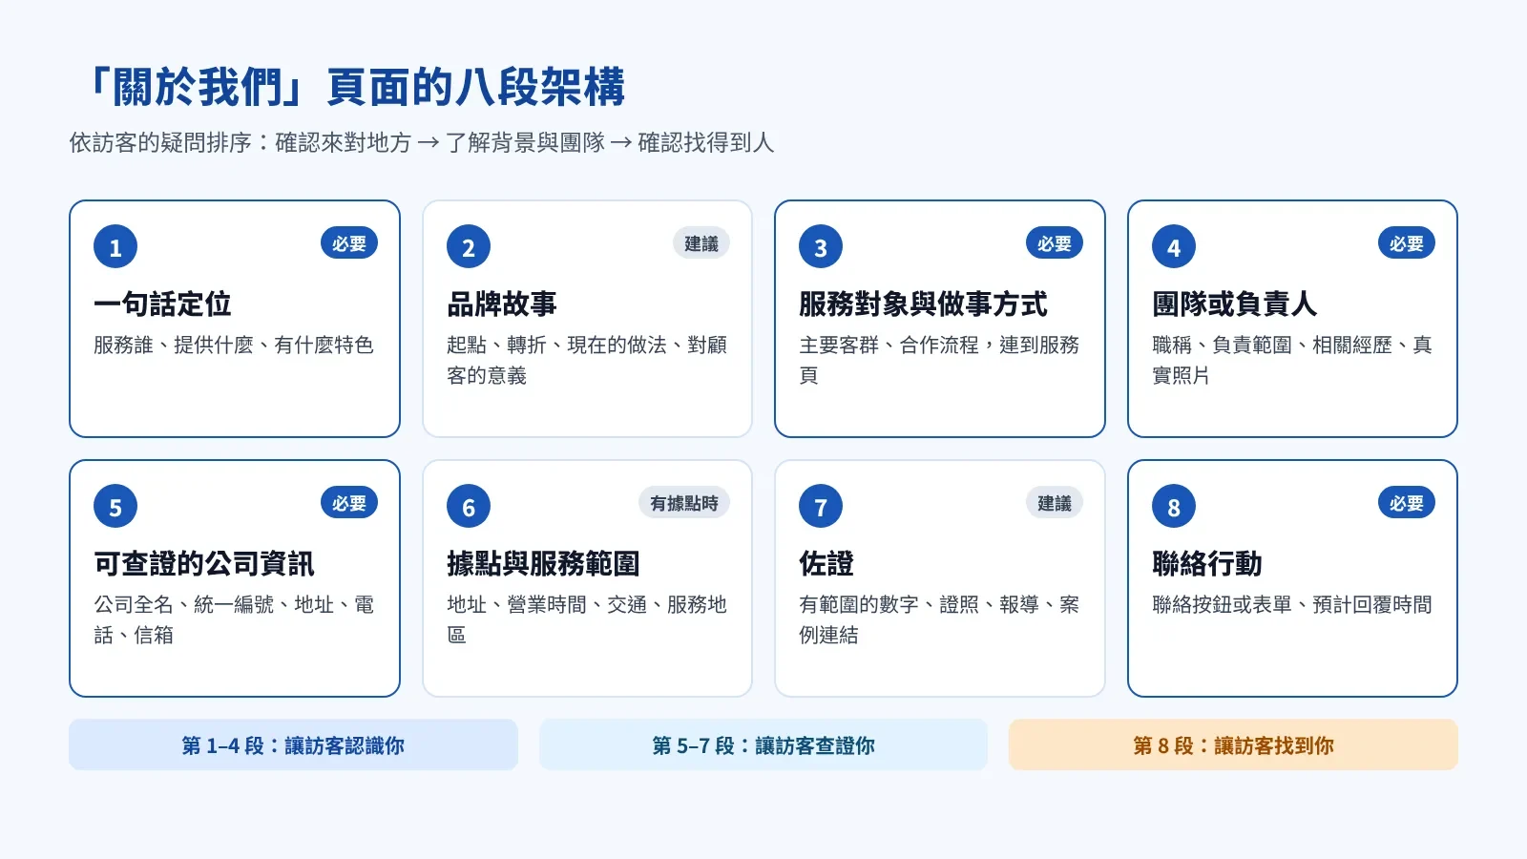The width and height of the screenshot is (1527, 859).
Task: Select the 服務對象與做事方式 heading
Action: click(923, 304)
